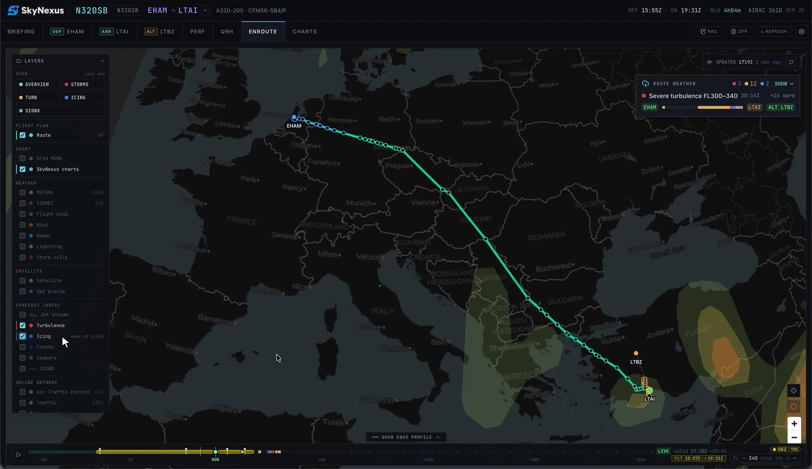Click the LTAI arrival airport marker

click(650, 390)
